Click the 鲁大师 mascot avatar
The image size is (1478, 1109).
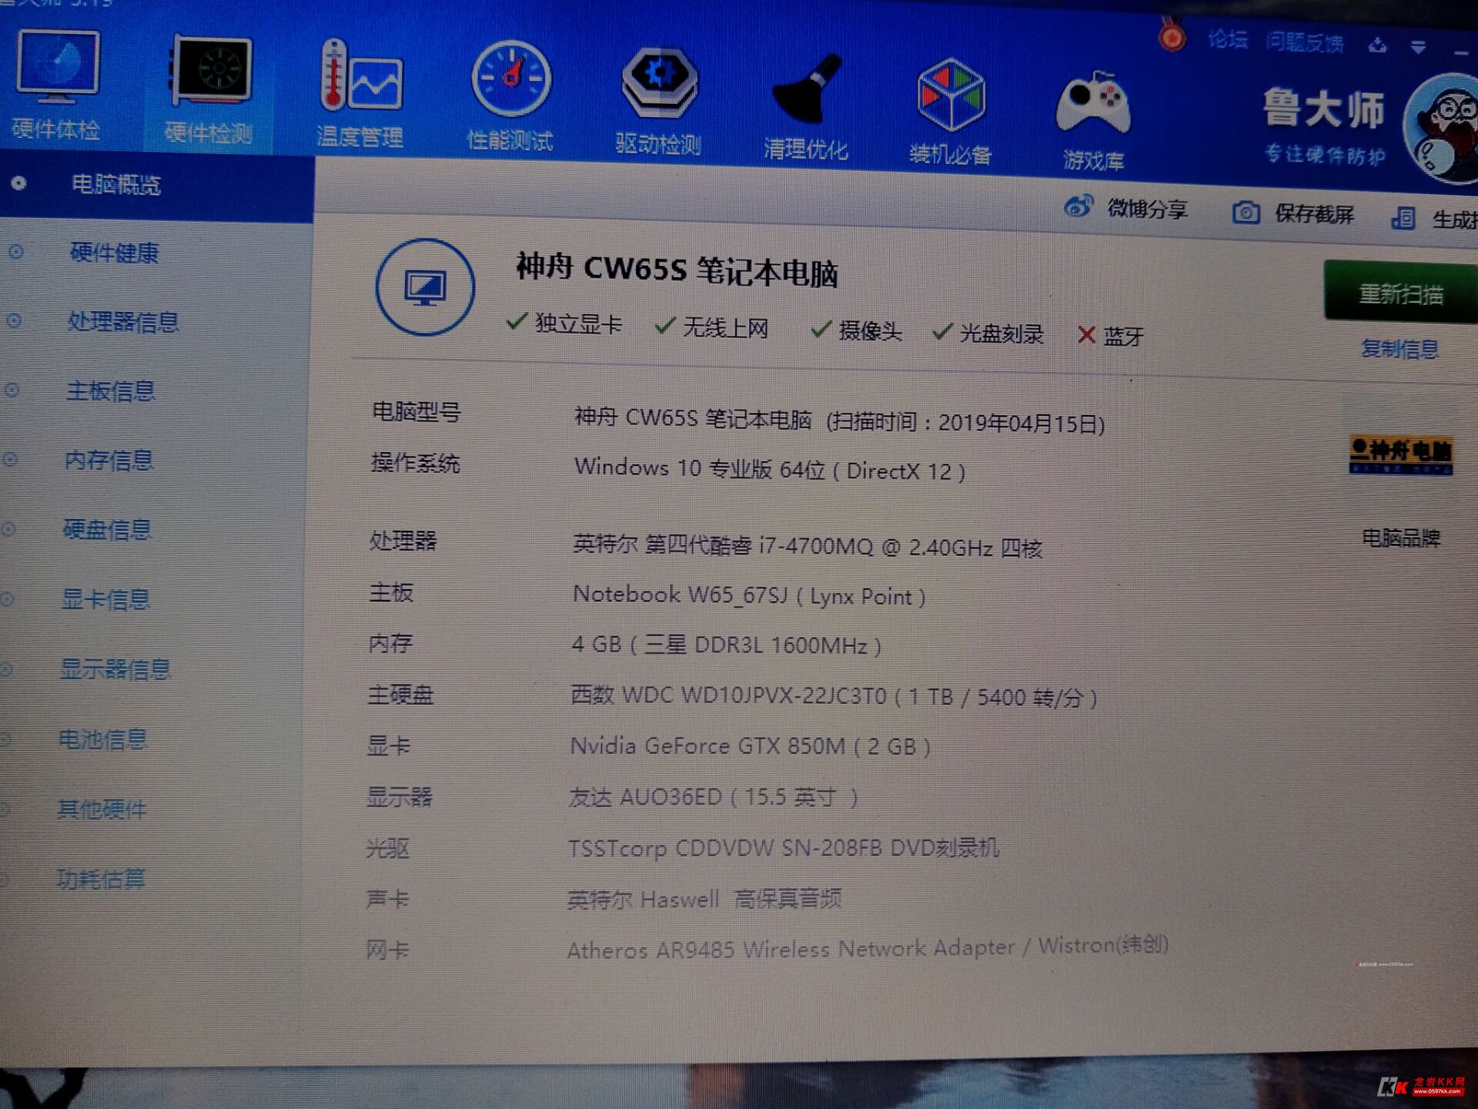1443,127
